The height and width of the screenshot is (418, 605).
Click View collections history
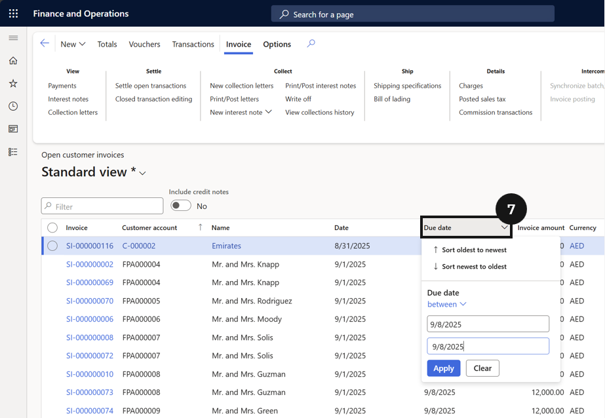point(319,112)
